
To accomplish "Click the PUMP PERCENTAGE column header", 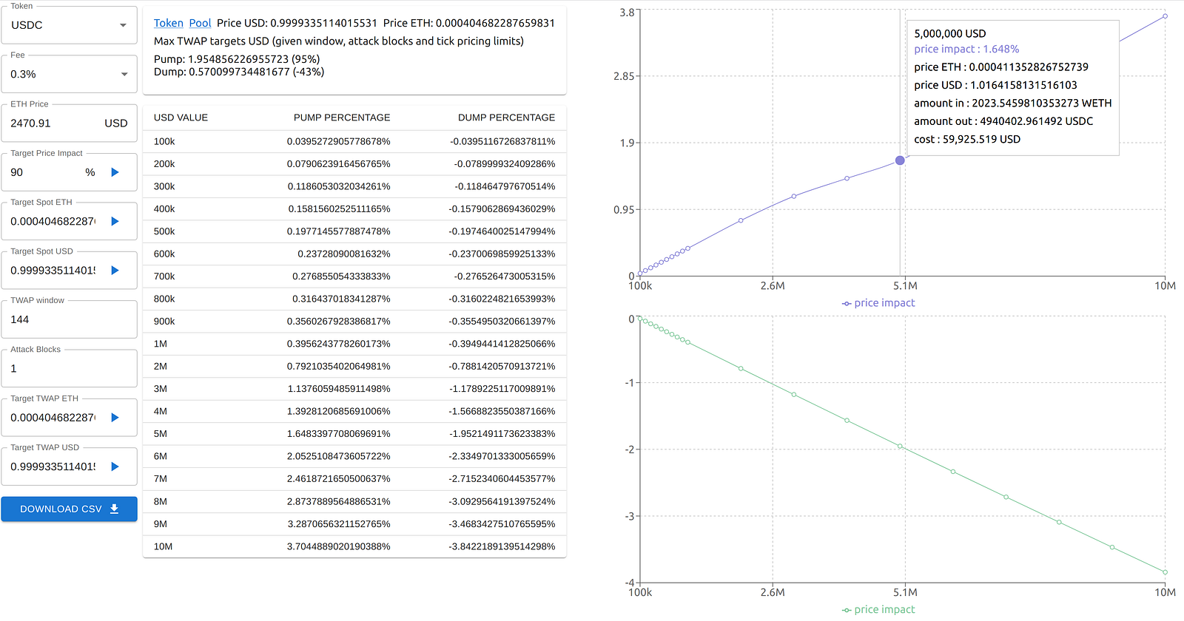I will click(342, 118).
